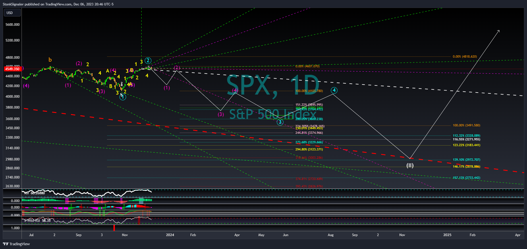Select the red 4549.350 current price label
The height and width of the screenshot is (249, 527).
point(12,69)
